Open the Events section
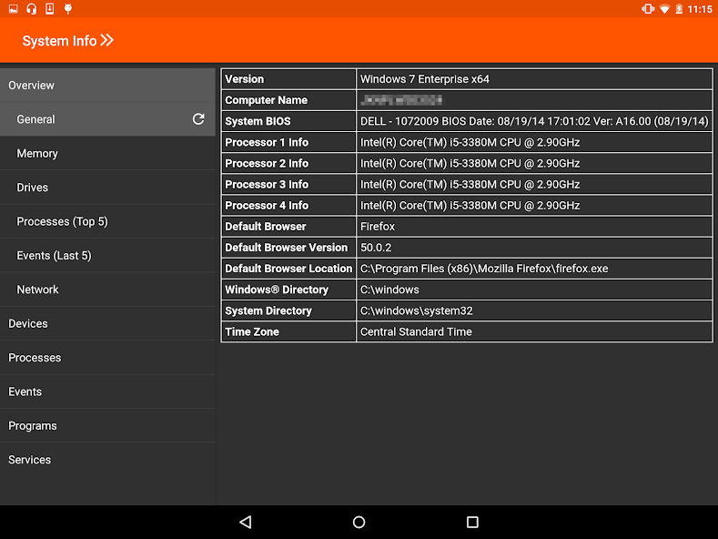 point(107,392)
